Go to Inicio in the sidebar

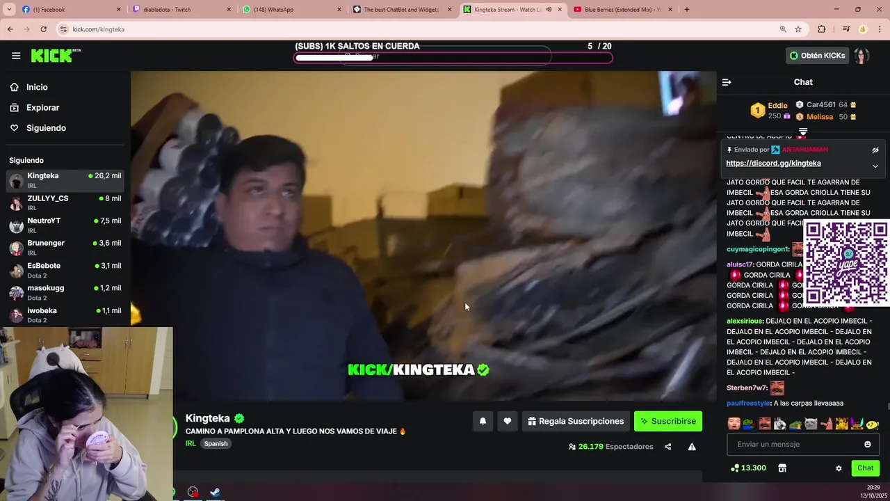(37, 87)
